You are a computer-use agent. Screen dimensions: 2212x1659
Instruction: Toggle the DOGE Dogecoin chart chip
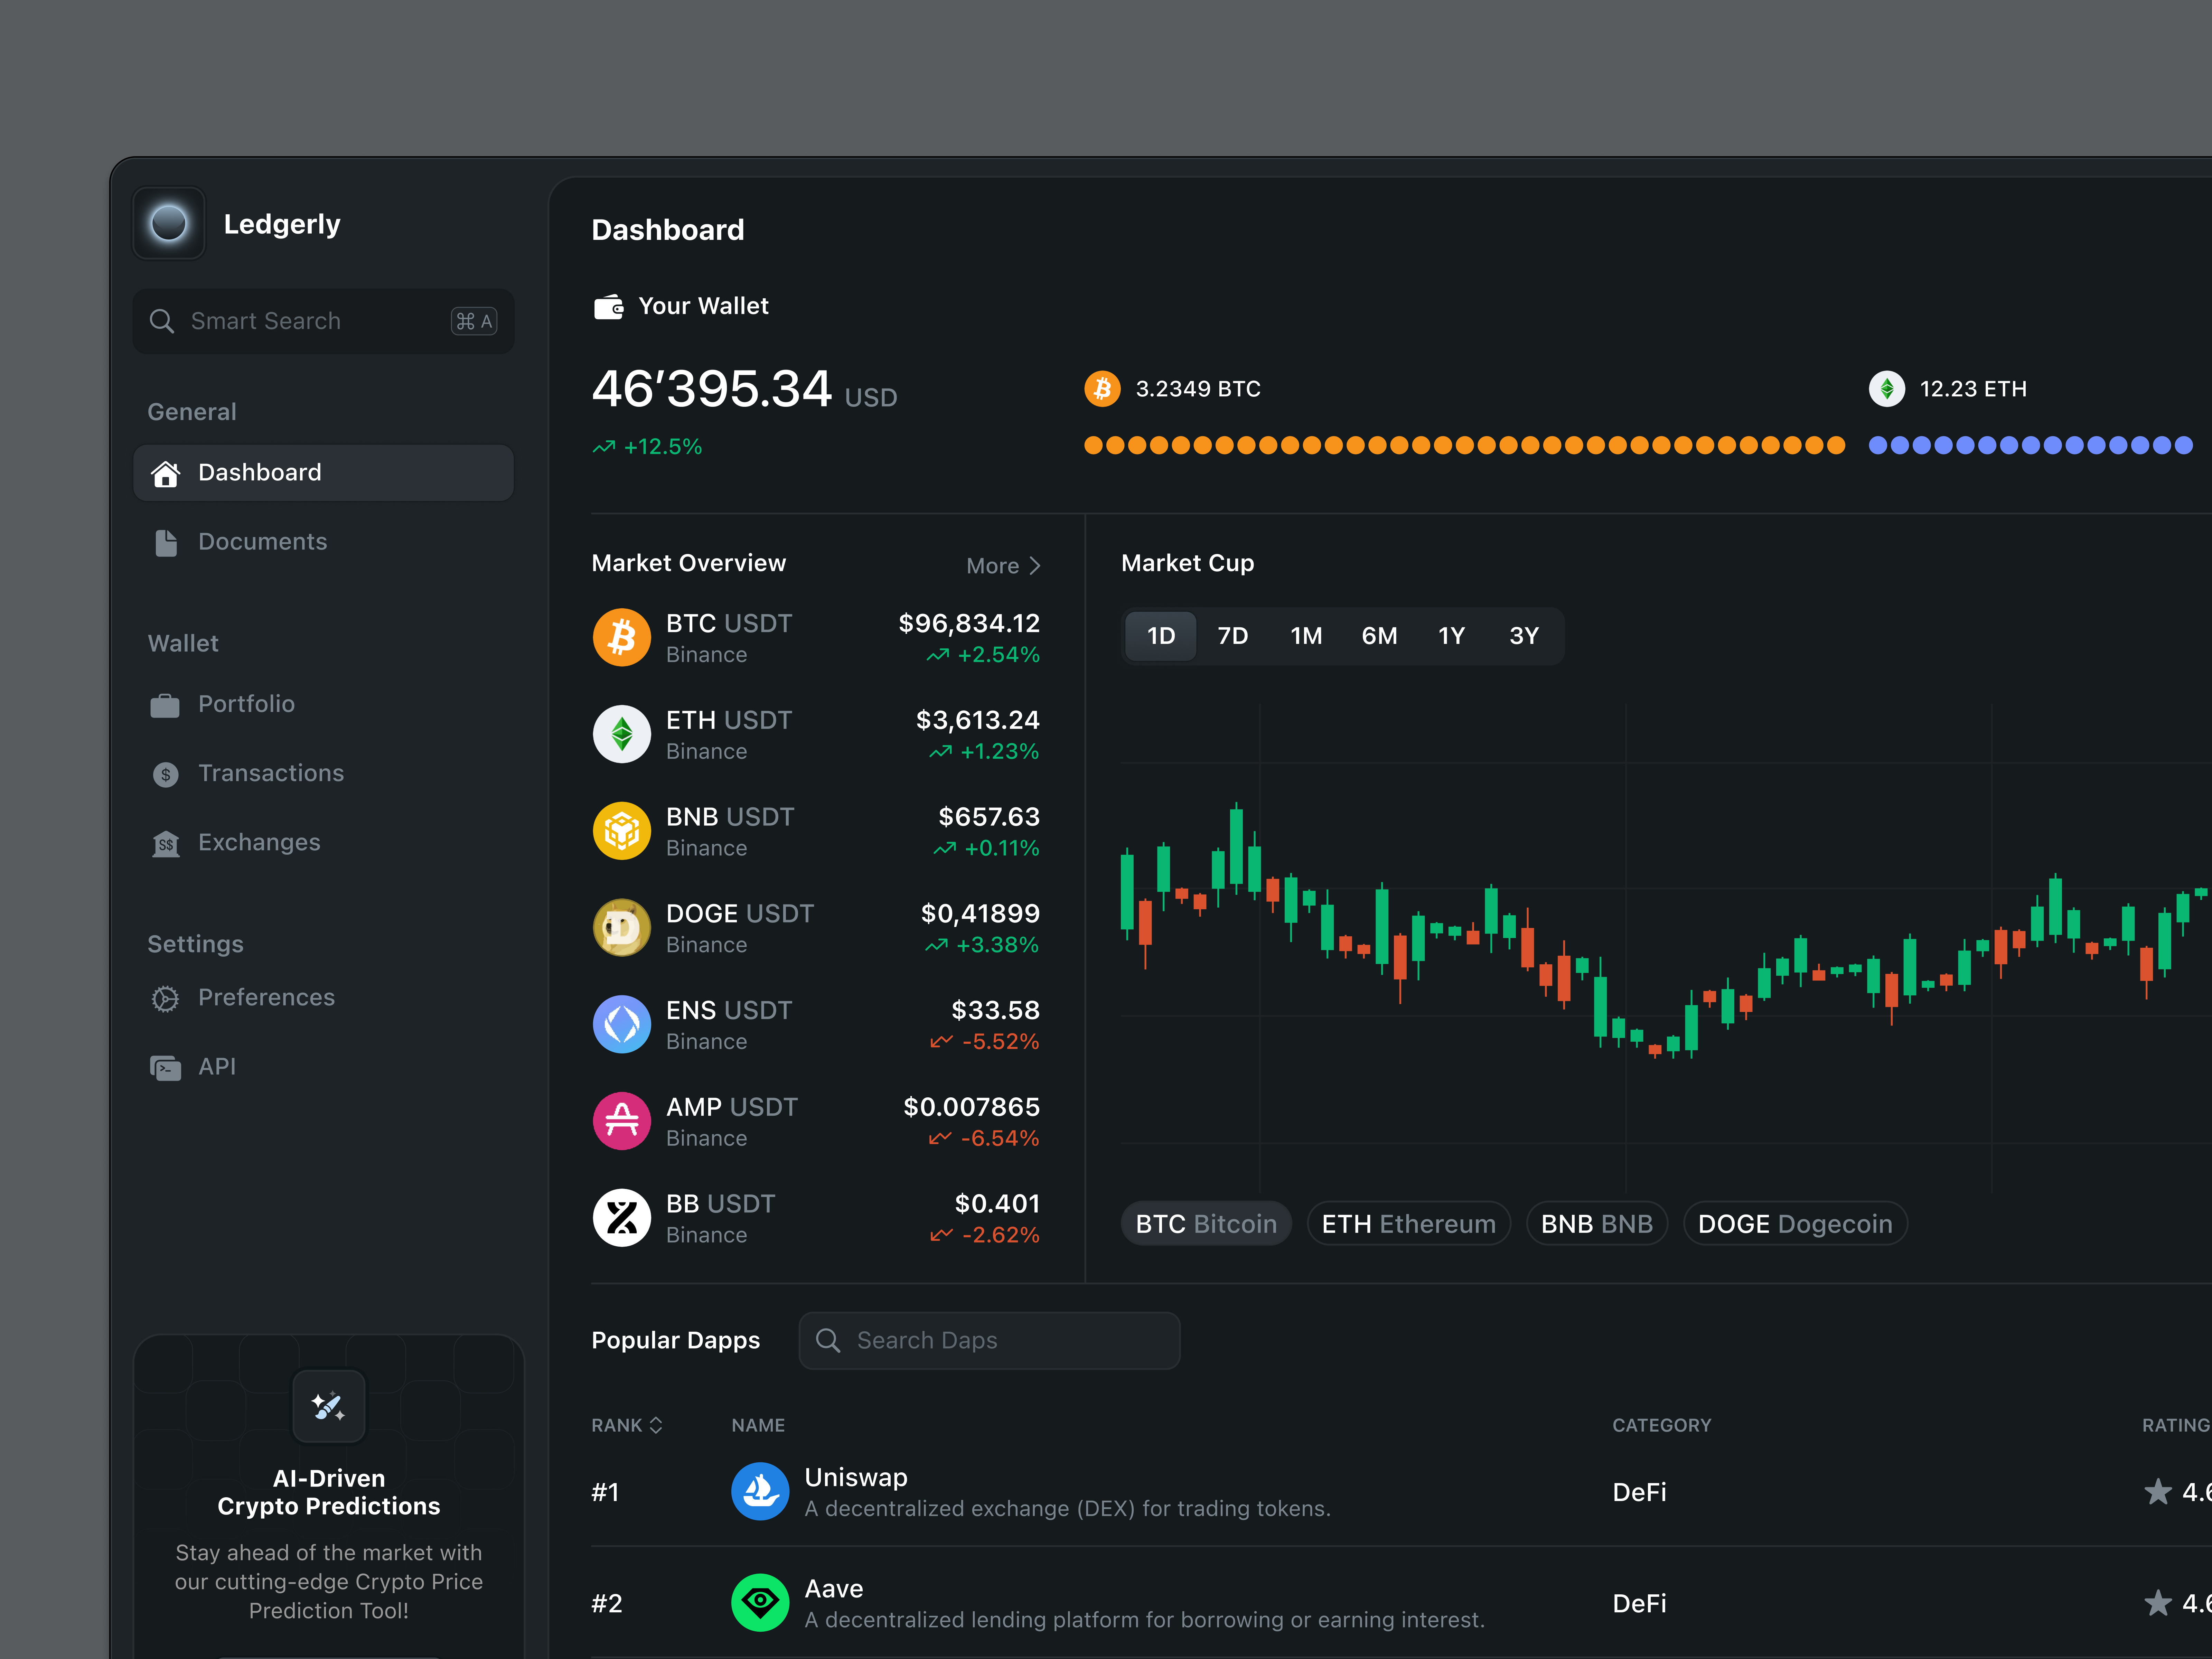pos(1794,1224)
